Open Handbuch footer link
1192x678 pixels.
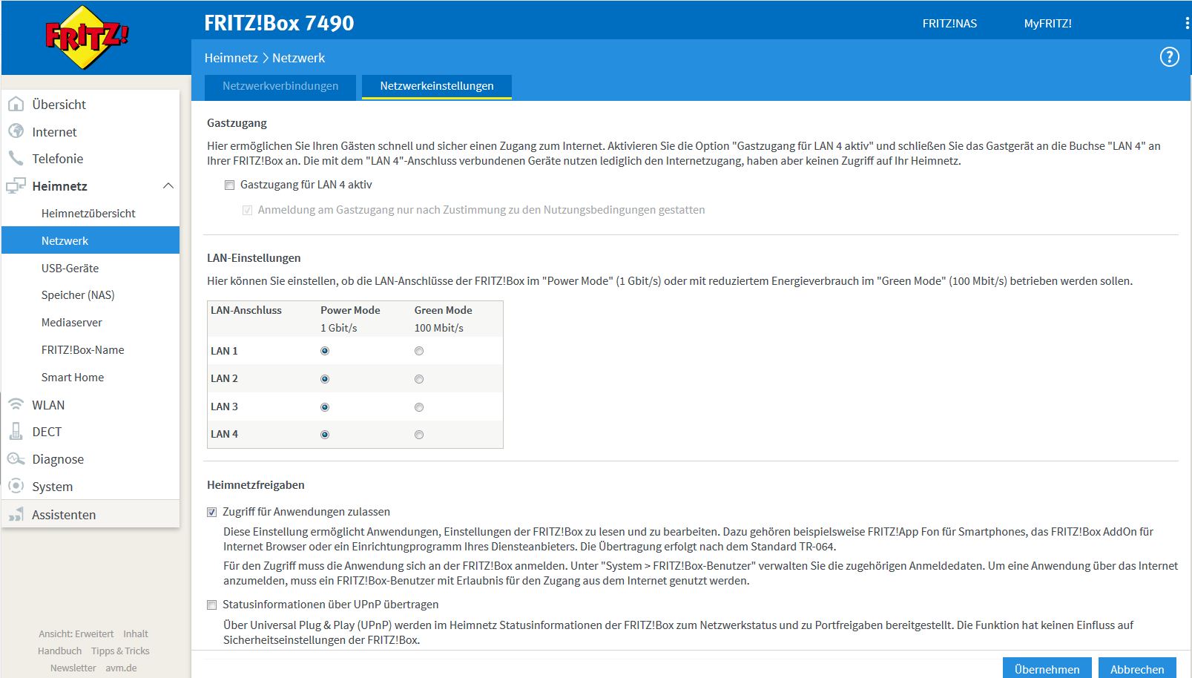click(x=59, y=651)
